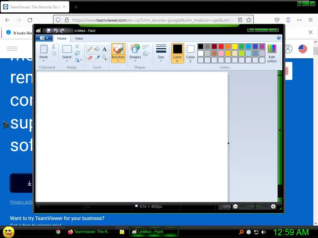Expand the Paste dropdown arrow
Screen dimensions: 318x238
(x=43, y=61)
